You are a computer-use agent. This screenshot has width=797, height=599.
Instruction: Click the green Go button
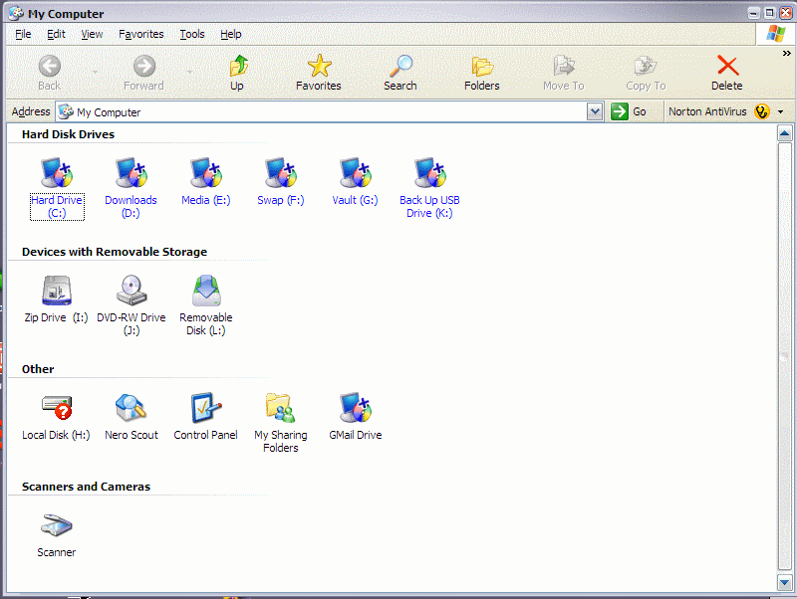(x=629, y=111)
